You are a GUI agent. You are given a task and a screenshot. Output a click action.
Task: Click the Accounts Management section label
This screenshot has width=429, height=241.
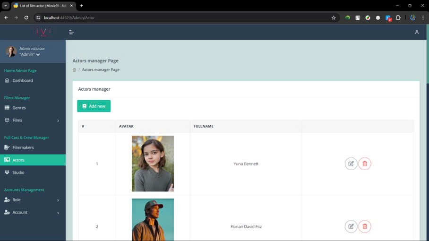click(24, 190)
